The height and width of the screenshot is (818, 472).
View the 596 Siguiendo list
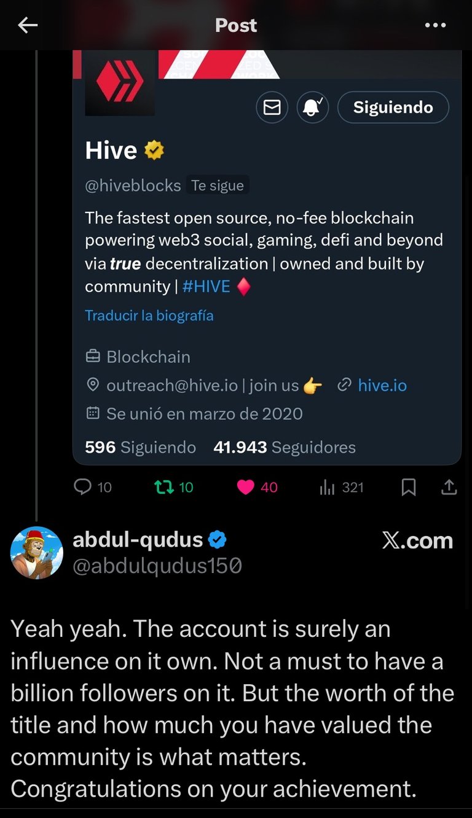pyautogui.click(x=140, y=447)
